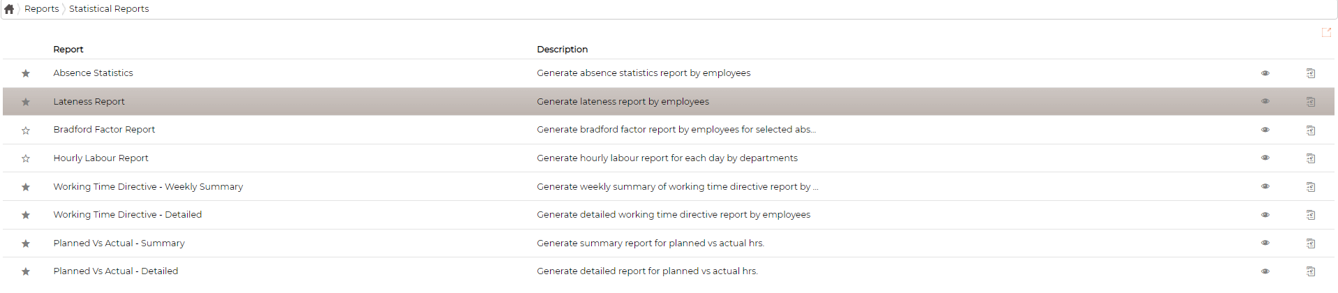
Task: Click document icon for Planned Vs Actual - Detailed
Action: tap(1311, 271)
